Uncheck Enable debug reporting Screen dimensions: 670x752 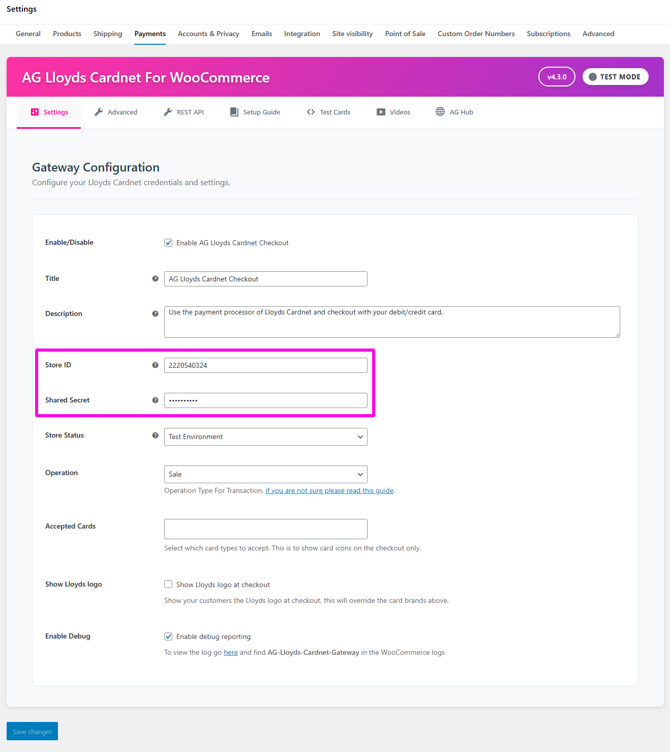point(168,637)
